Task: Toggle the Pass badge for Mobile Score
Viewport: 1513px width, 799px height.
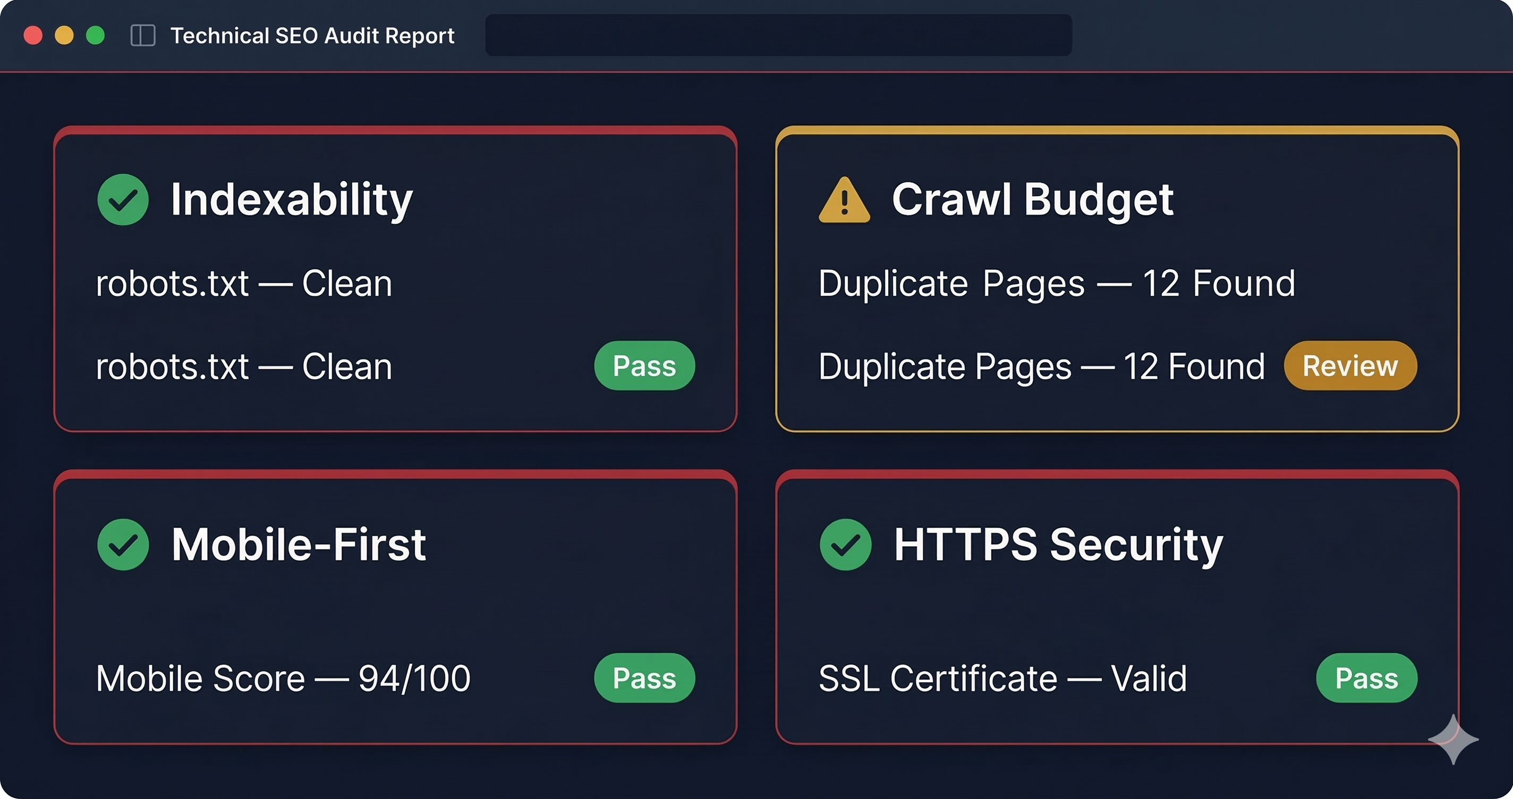Action: tap(644, 678)
